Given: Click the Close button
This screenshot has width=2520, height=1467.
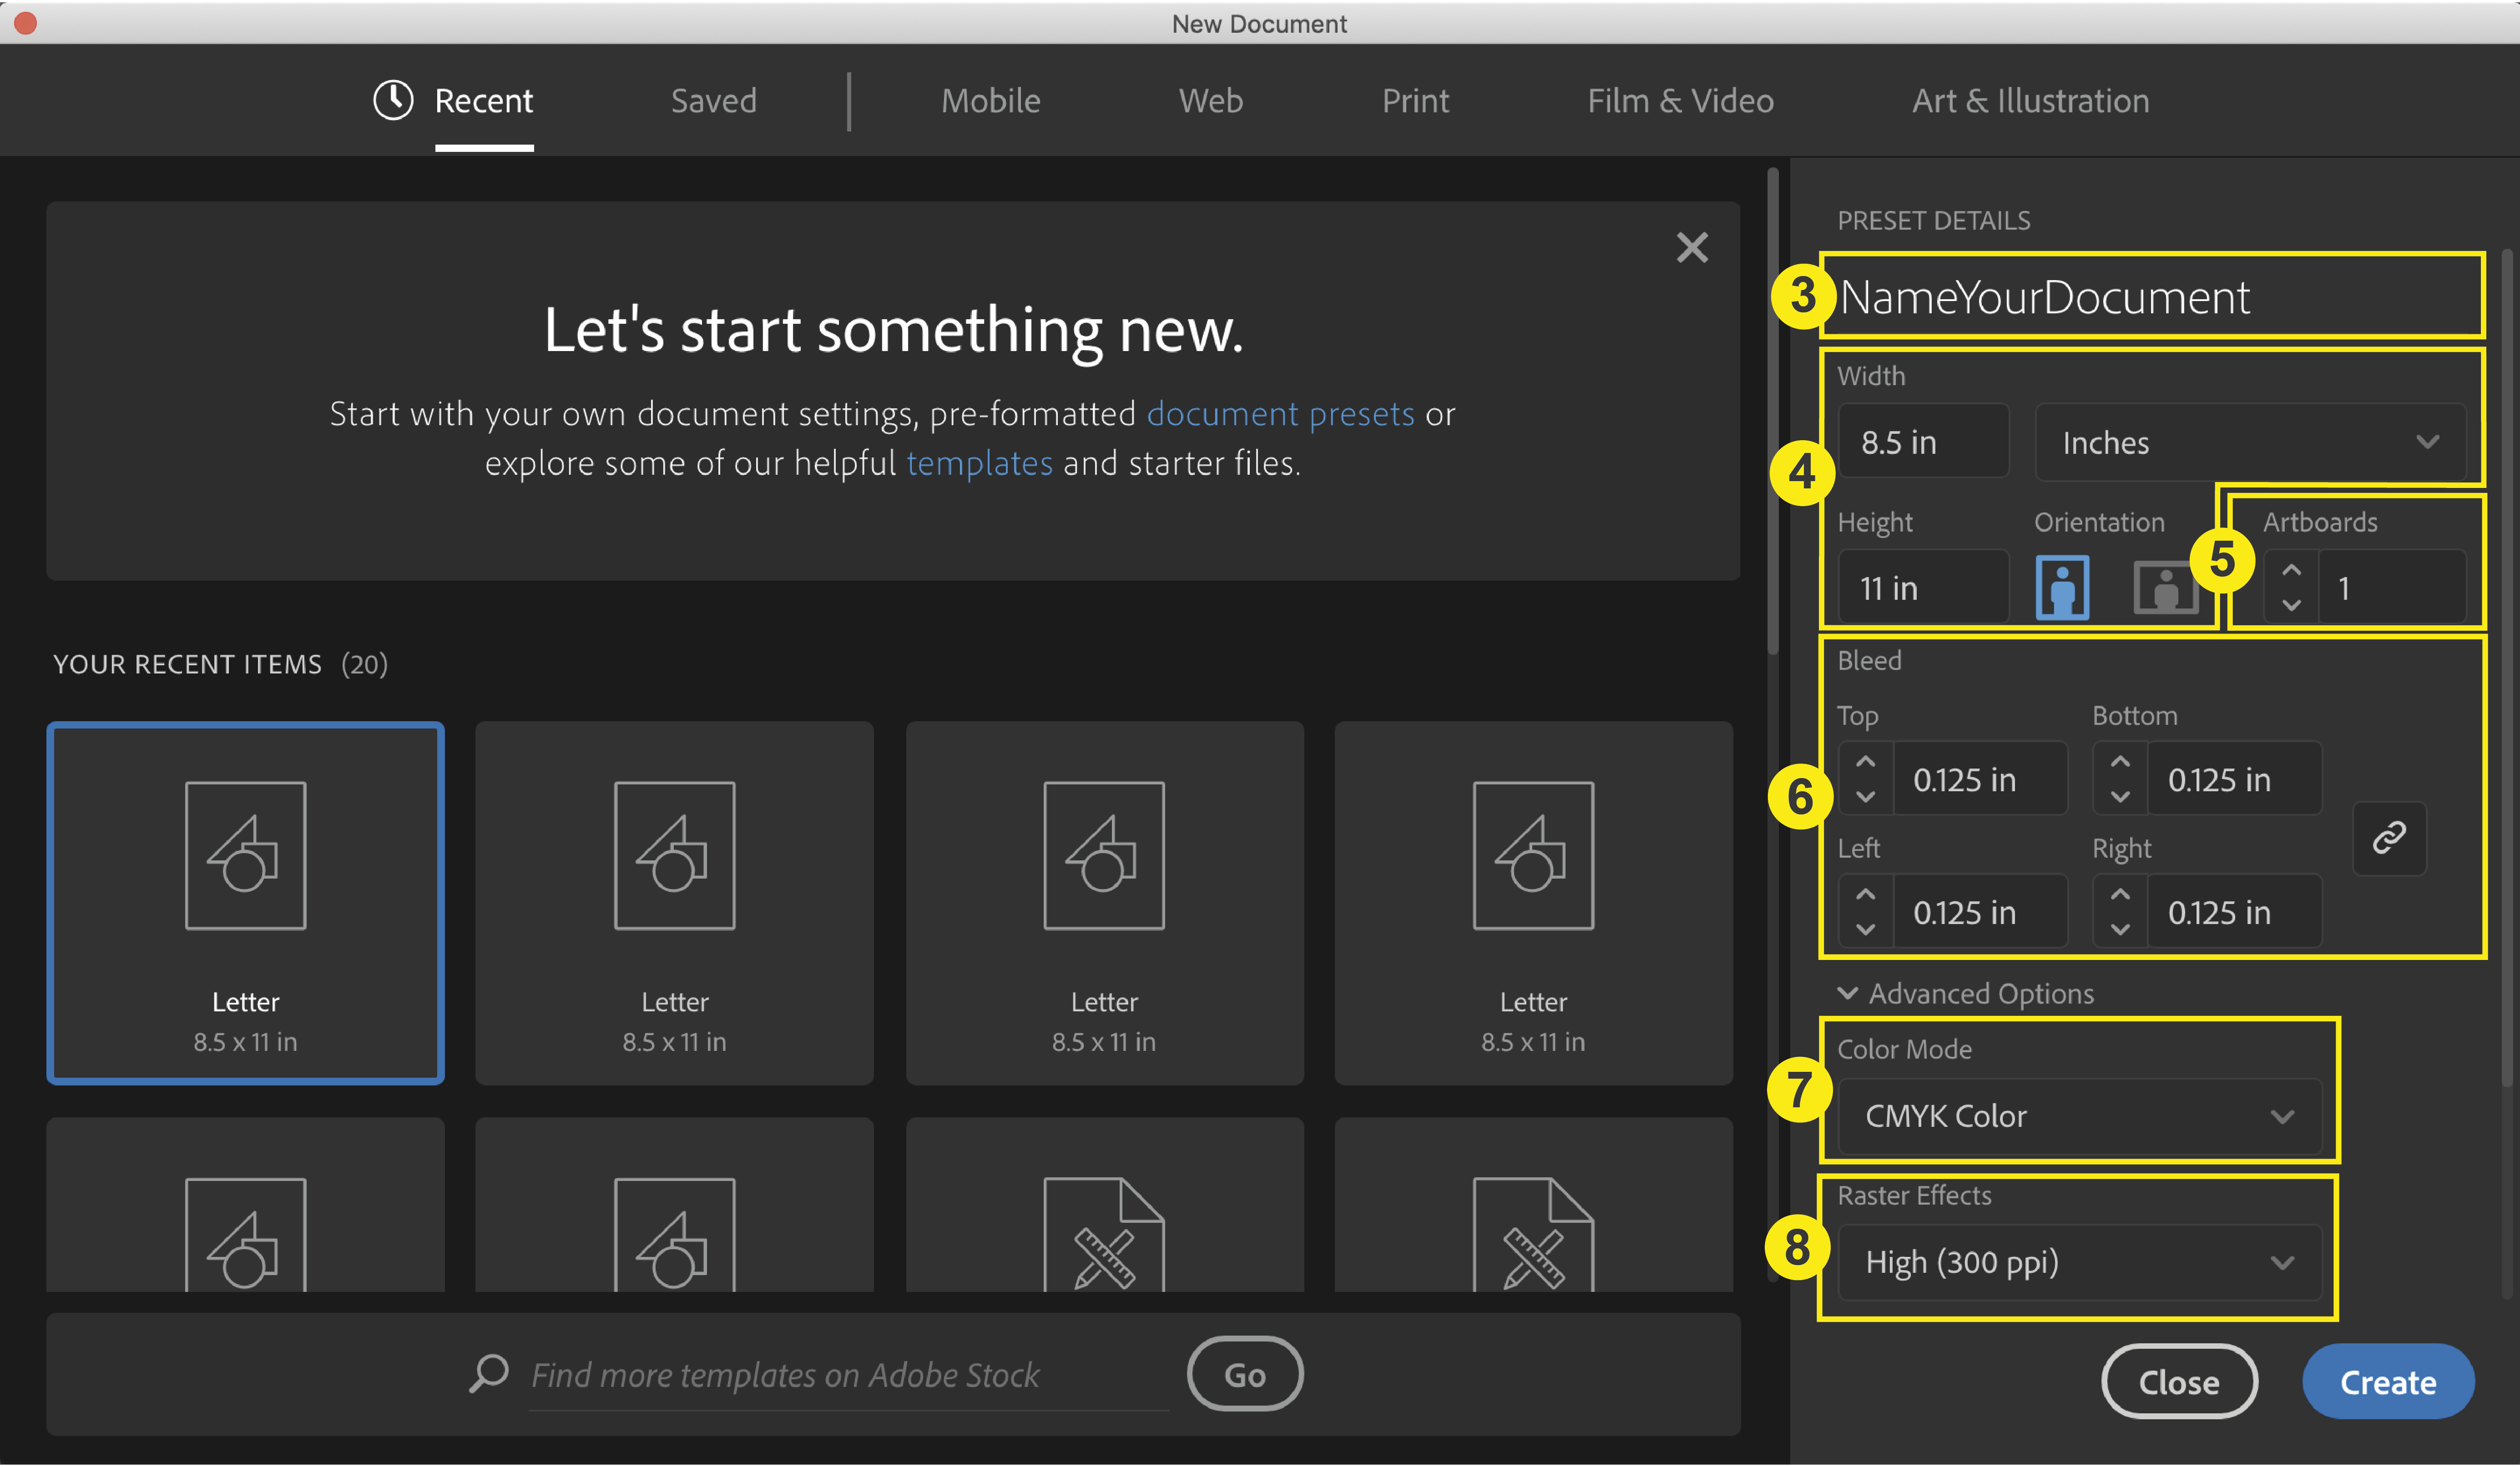Looking at the screenshot, I should coord(2179,1381).
